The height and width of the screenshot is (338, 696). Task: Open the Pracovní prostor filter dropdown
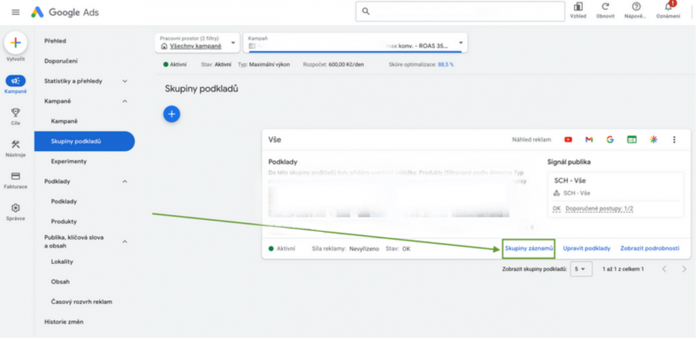(x=233, y=42)
